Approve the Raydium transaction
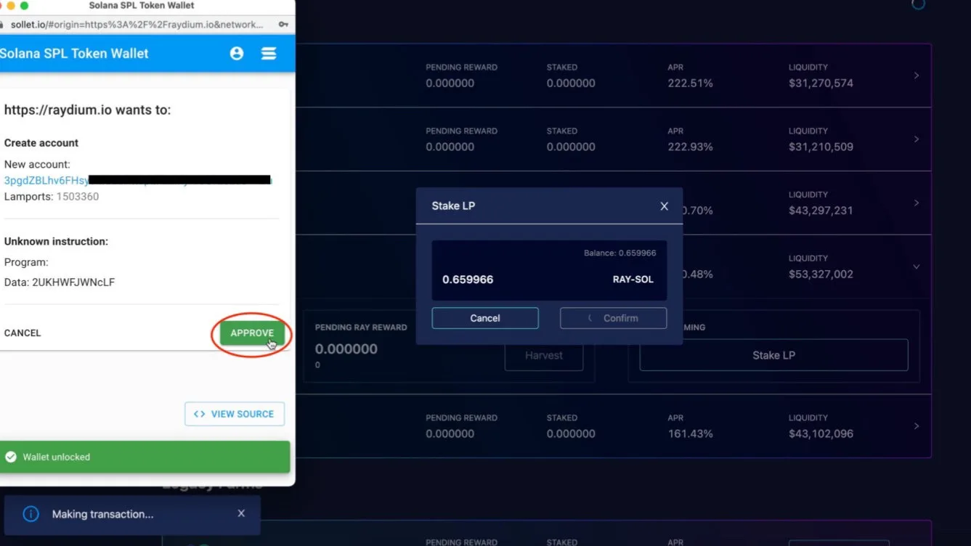Screen dimensions: 971x546 point(252,333)
